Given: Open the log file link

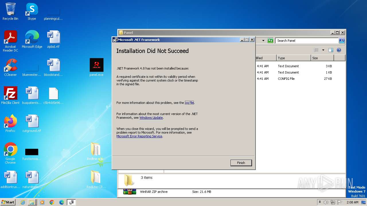Looking at the screenshot, I should (189, 103).
